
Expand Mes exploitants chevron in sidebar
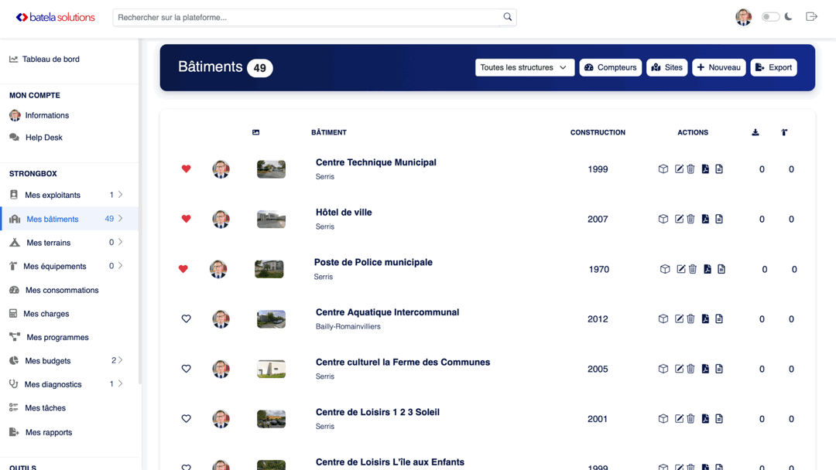pos(121,195)
